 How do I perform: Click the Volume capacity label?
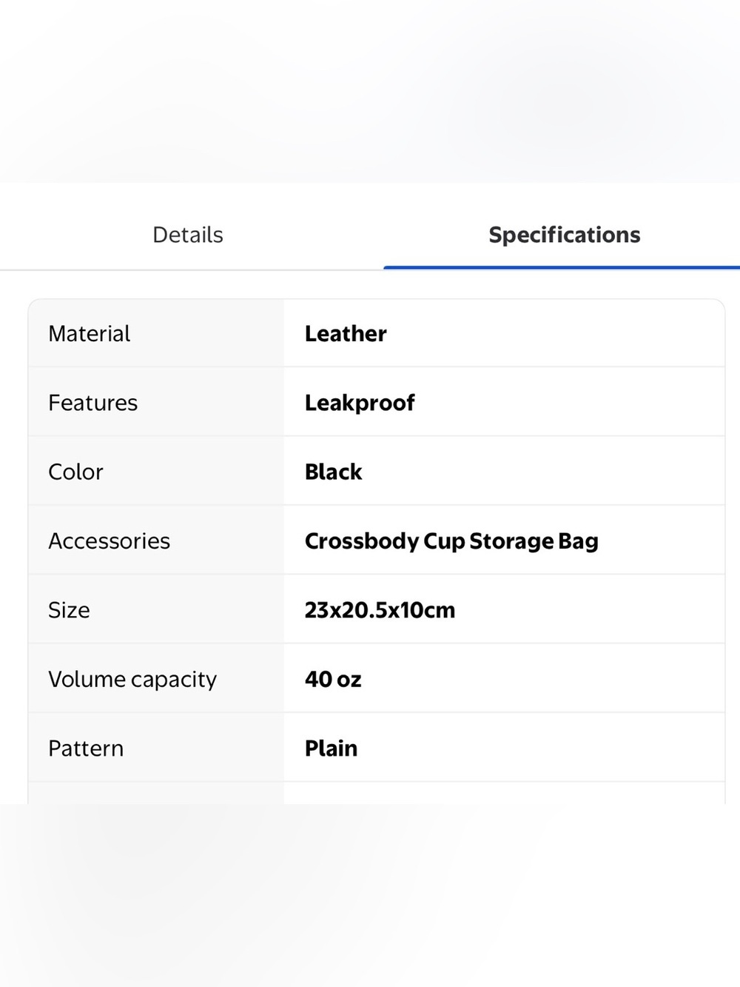(132, 679)
